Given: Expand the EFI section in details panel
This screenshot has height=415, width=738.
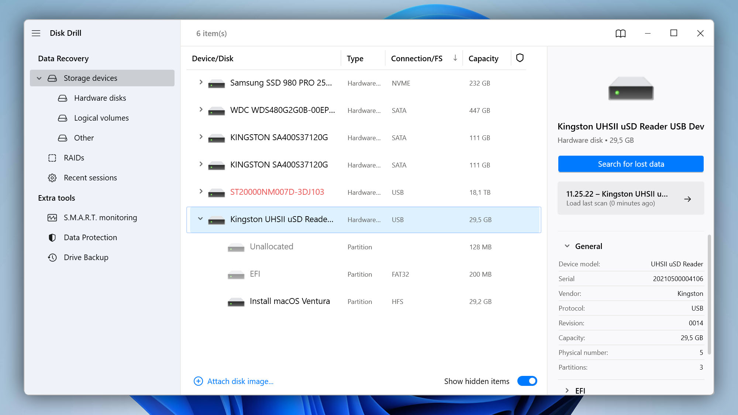Looking at the screenshot, I should click(x=567, y=390).
